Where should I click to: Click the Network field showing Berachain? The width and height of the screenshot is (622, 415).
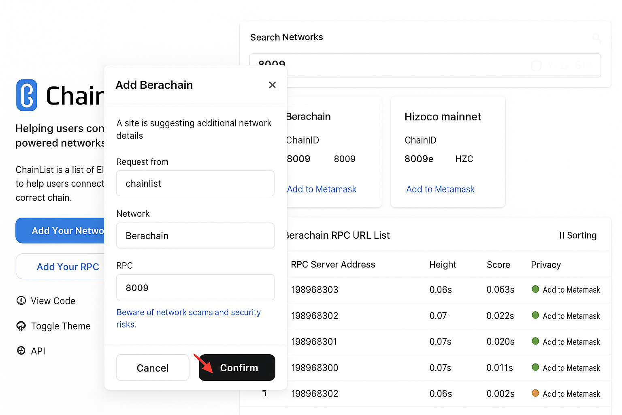click(195, 235)
